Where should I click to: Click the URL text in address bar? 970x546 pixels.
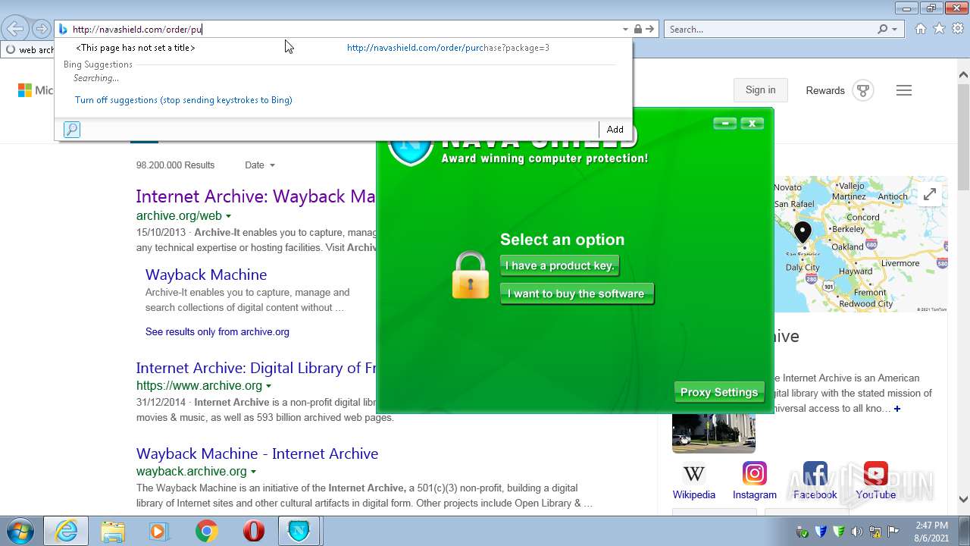click(137, 30)
